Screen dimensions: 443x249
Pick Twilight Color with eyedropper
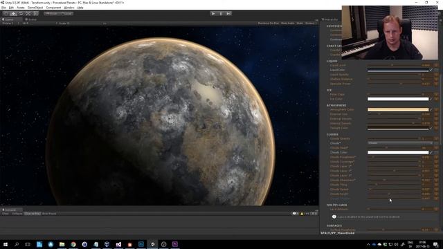pyautogui.click(x=431, y=128)
